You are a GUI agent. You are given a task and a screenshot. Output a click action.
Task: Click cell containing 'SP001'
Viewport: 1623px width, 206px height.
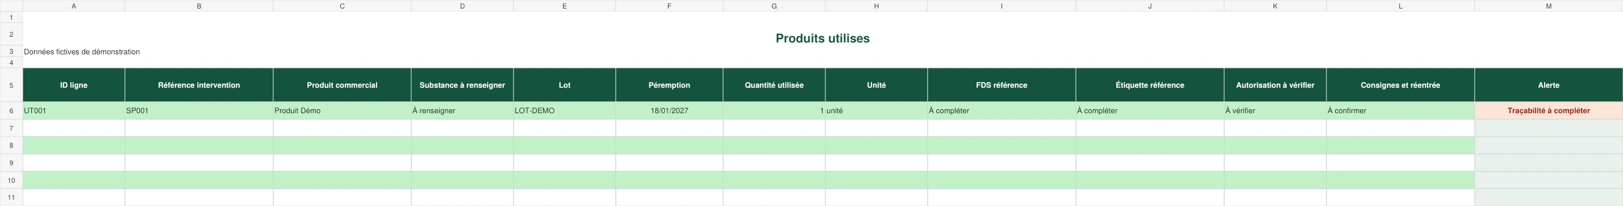[x=199, y=110]
